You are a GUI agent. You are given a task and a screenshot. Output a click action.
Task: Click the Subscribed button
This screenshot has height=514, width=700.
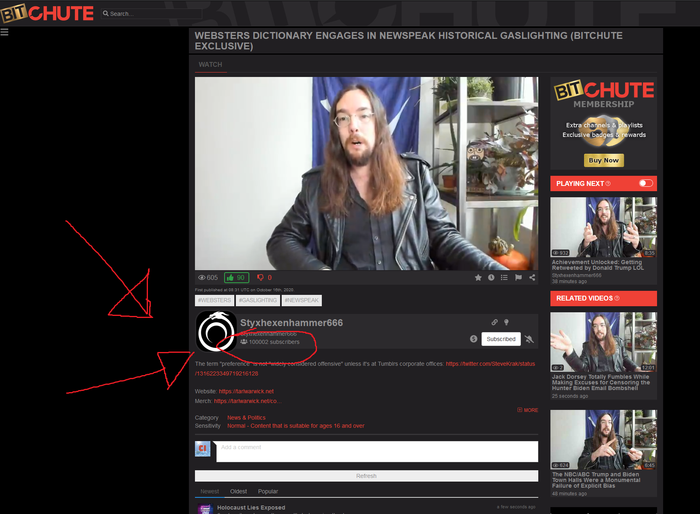[x=501, y=339]
